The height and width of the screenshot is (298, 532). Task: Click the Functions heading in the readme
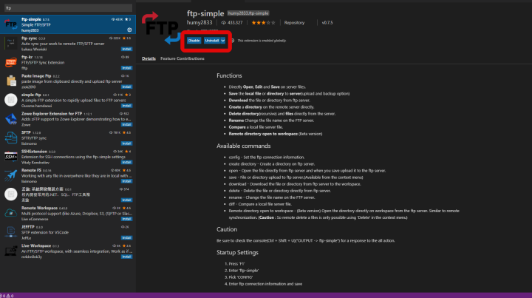(x=229, y=75)
